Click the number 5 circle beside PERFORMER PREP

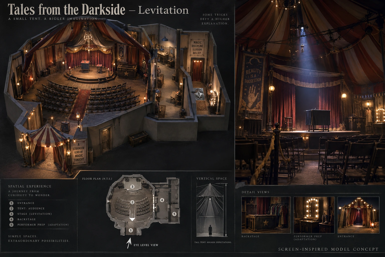(11, 225)
